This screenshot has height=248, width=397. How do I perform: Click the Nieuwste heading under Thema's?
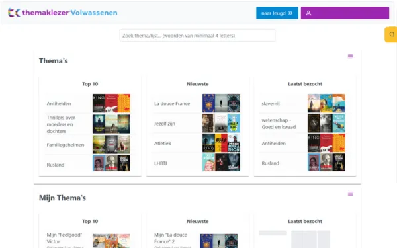tap(197, 84)
